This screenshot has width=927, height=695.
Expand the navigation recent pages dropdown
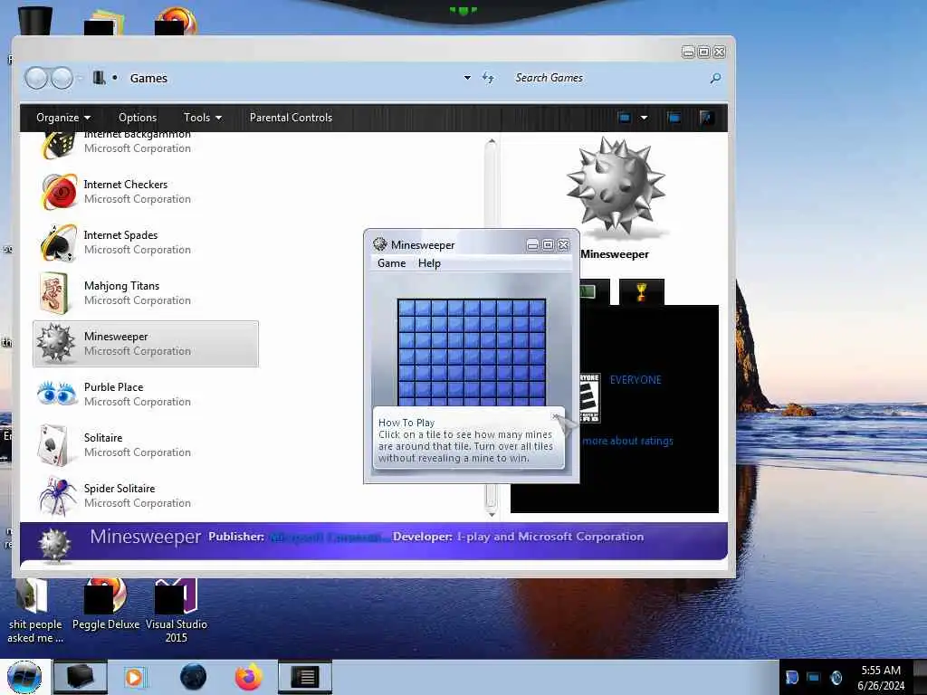[x=81, y=78]
